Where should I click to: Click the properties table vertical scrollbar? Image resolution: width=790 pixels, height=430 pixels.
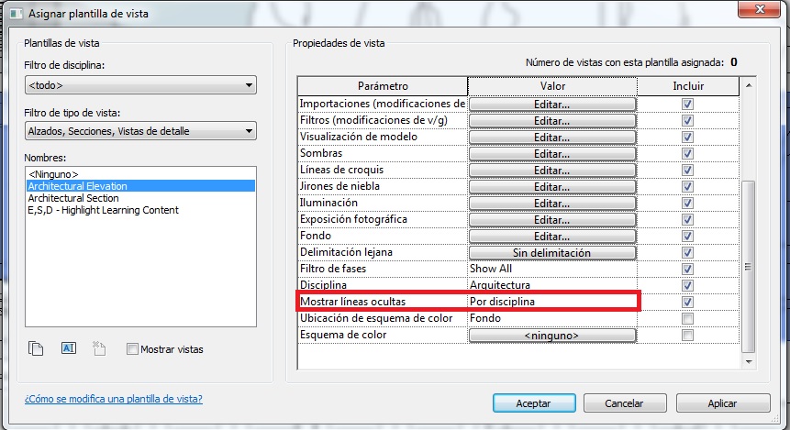[x=748, y=266]
